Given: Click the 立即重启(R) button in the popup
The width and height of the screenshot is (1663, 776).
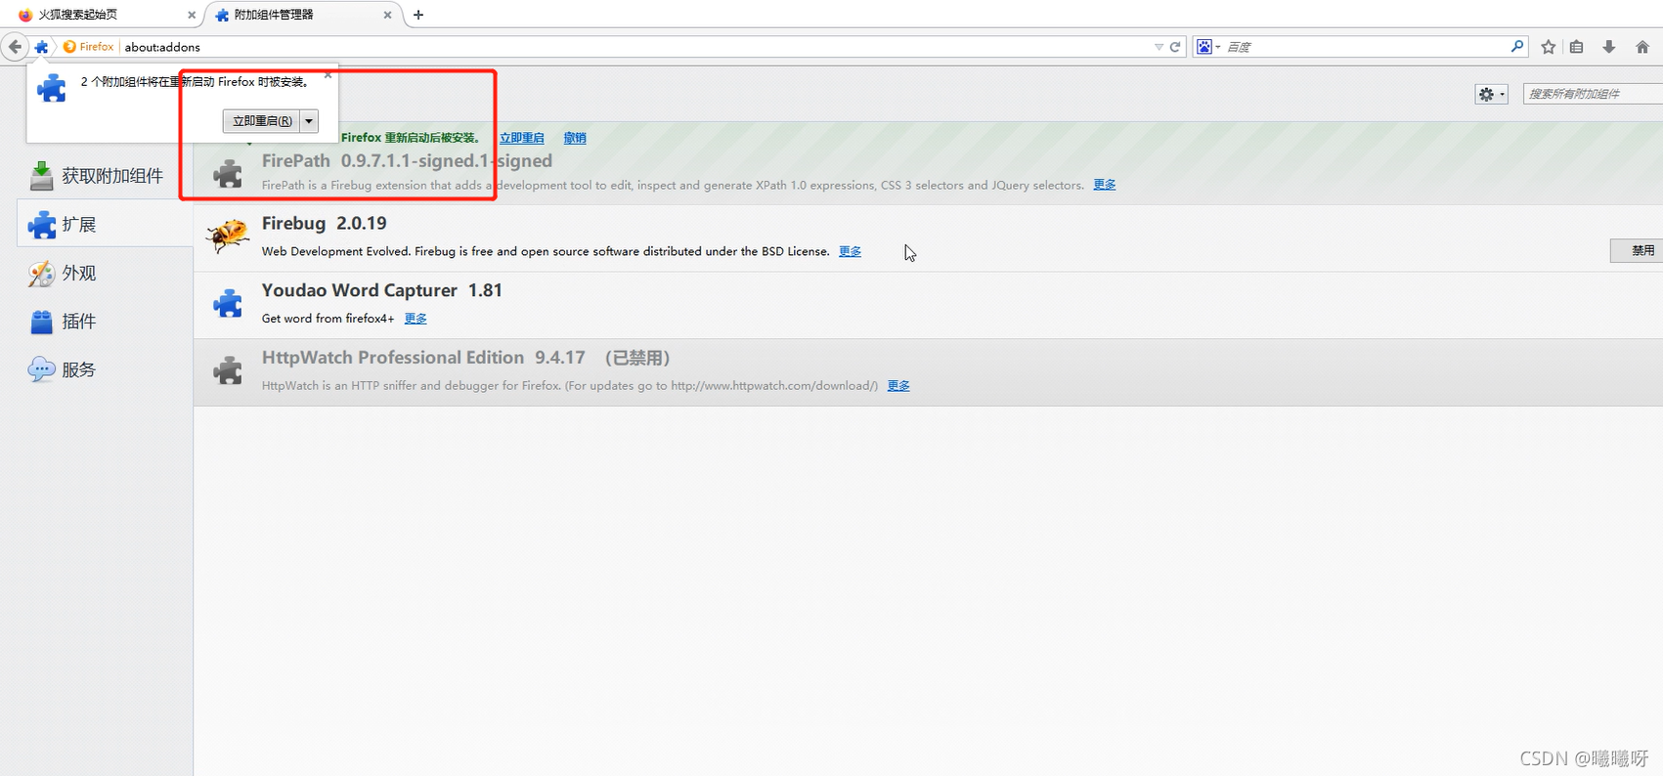Looking at the screenshot, I should click(262, 121).
